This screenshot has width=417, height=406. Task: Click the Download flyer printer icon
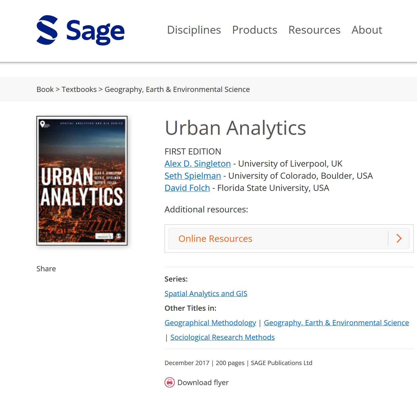pyautogui.click(x=169, y=382)
